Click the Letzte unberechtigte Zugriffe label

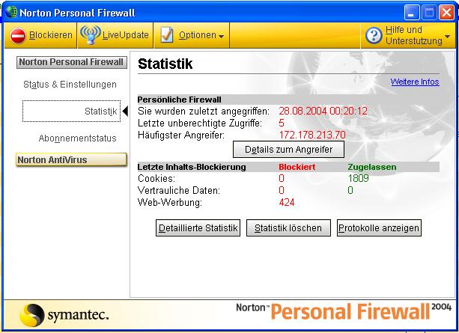point(200,123)
